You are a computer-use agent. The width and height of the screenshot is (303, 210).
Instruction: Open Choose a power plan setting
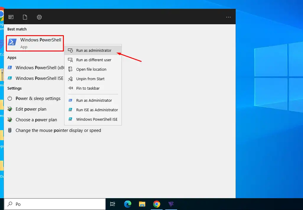pyautogui.click(x=32, y=120)
